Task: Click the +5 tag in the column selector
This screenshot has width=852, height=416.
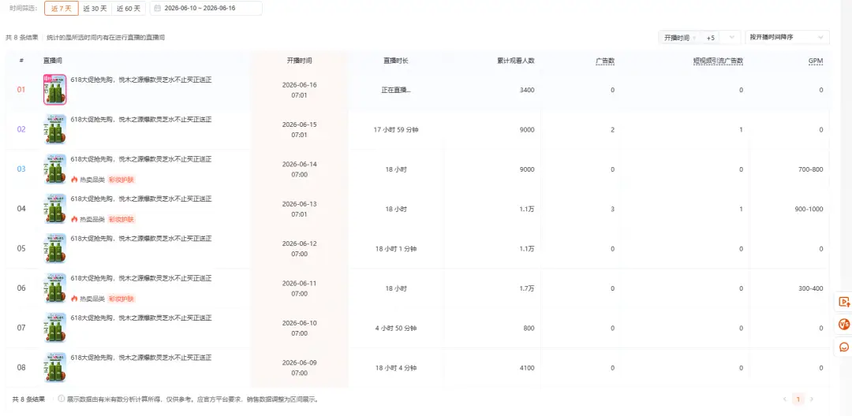Action: click(x=711, y=38)
